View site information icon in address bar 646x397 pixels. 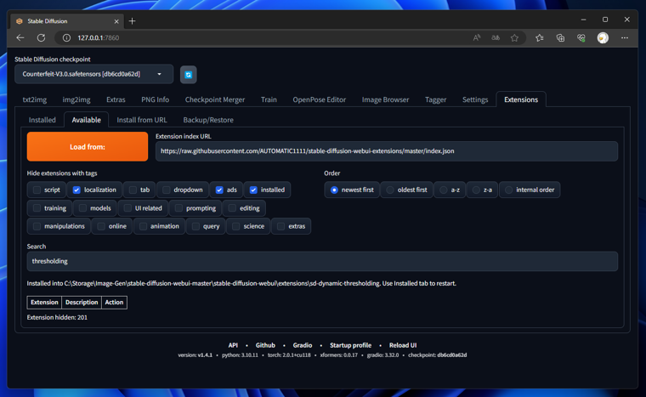[66, 37]
